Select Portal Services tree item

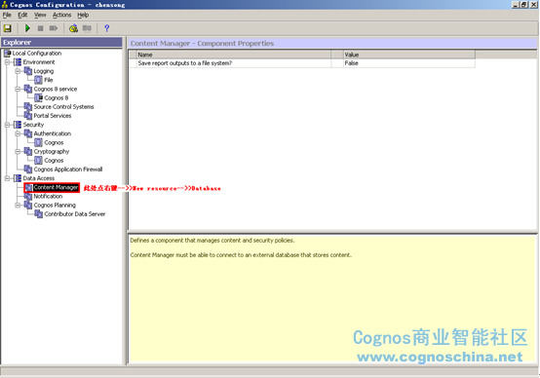[x=53, y=116]
